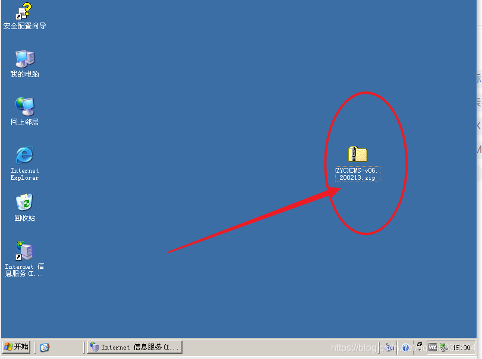Open the 开始 Start menu
The width and height of the screenshot is (482, 359).
pyautogui.click(x=17, y=347)
